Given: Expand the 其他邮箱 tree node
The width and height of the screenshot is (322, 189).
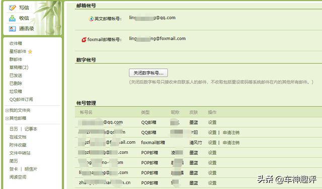Looking at the screenshot, I should 7,118.
